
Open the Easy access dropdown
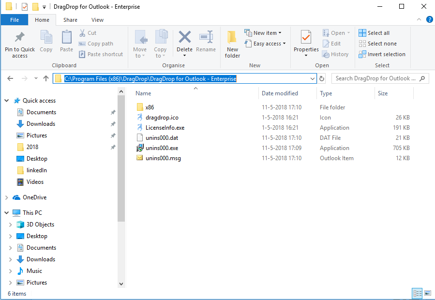[265, 44]
